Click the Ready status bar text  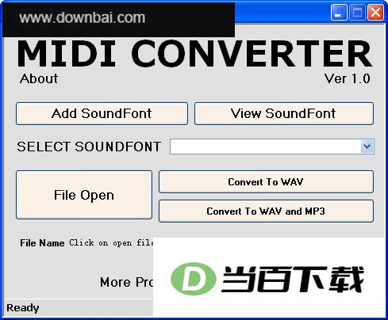point(23,308)
